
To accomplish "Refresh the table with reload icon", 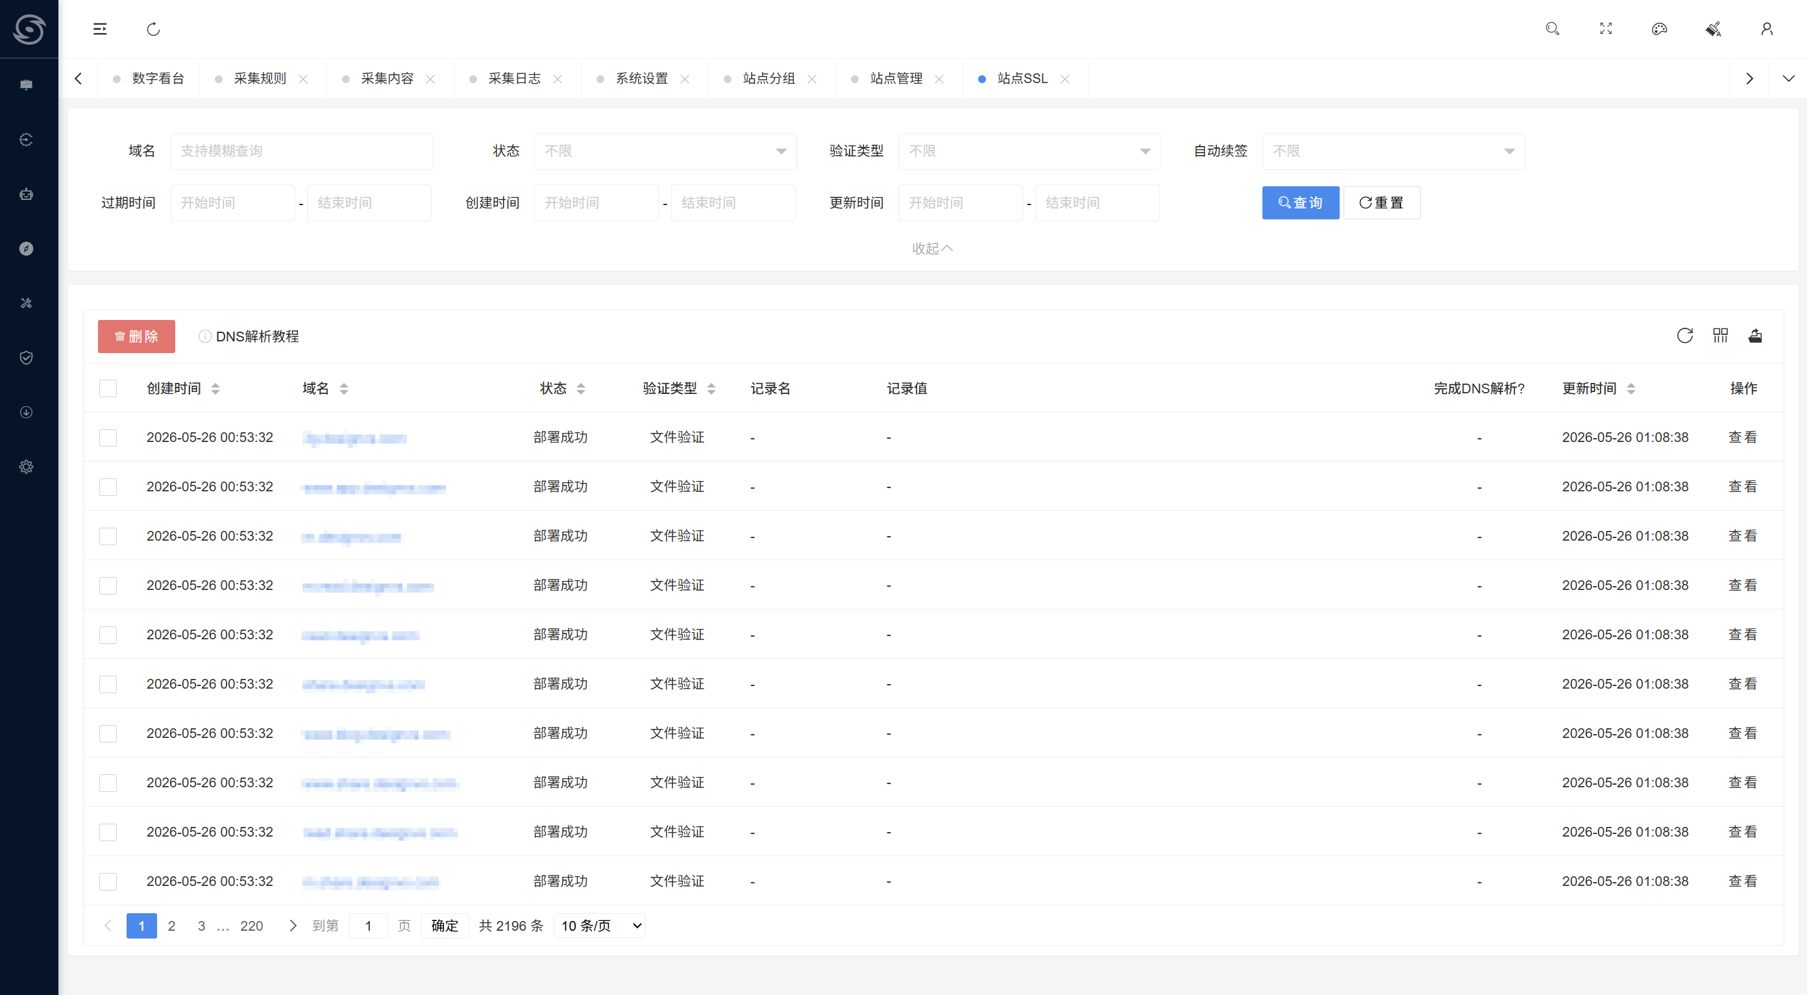I will click(x=1685, y=336).
